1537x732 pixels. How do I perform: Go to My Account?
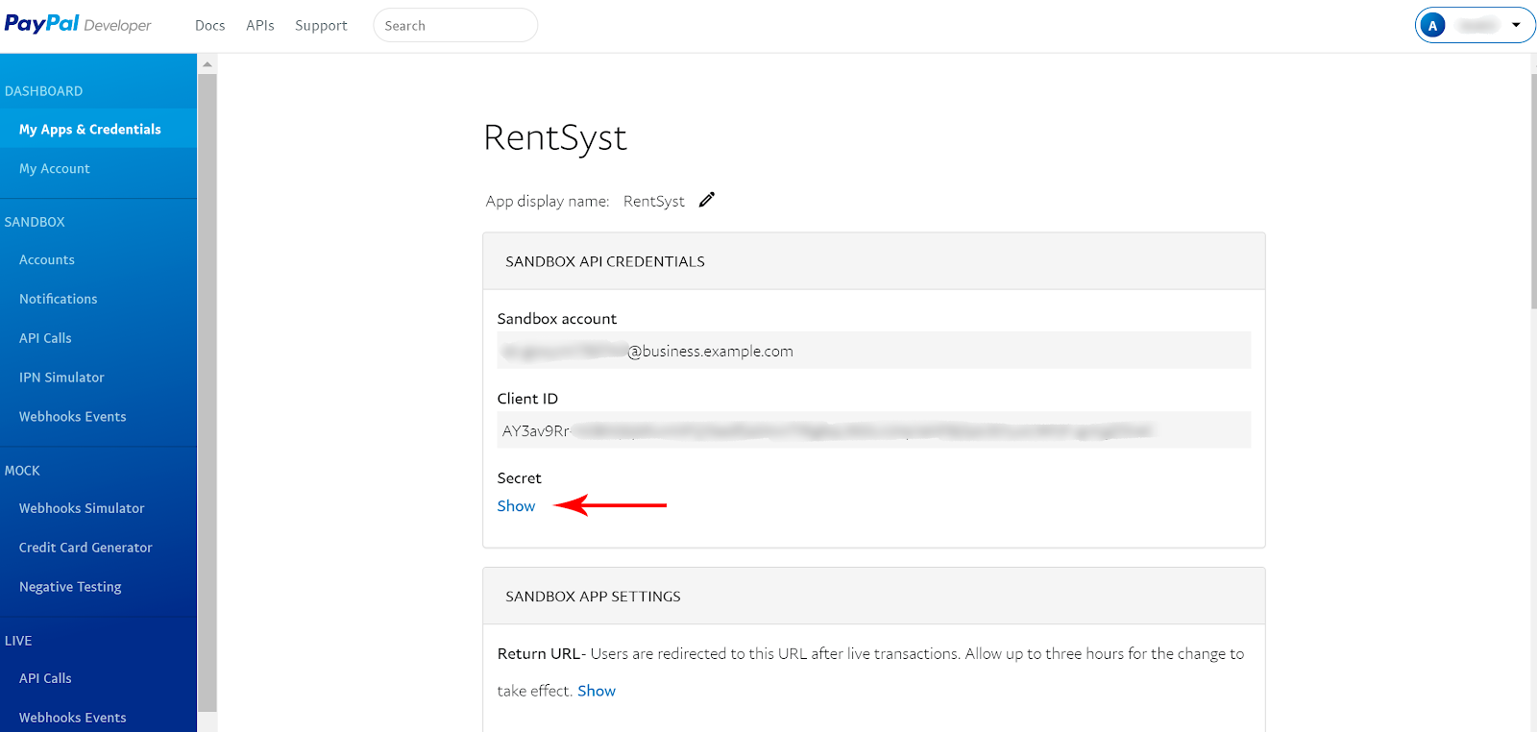tap(55, 168)
